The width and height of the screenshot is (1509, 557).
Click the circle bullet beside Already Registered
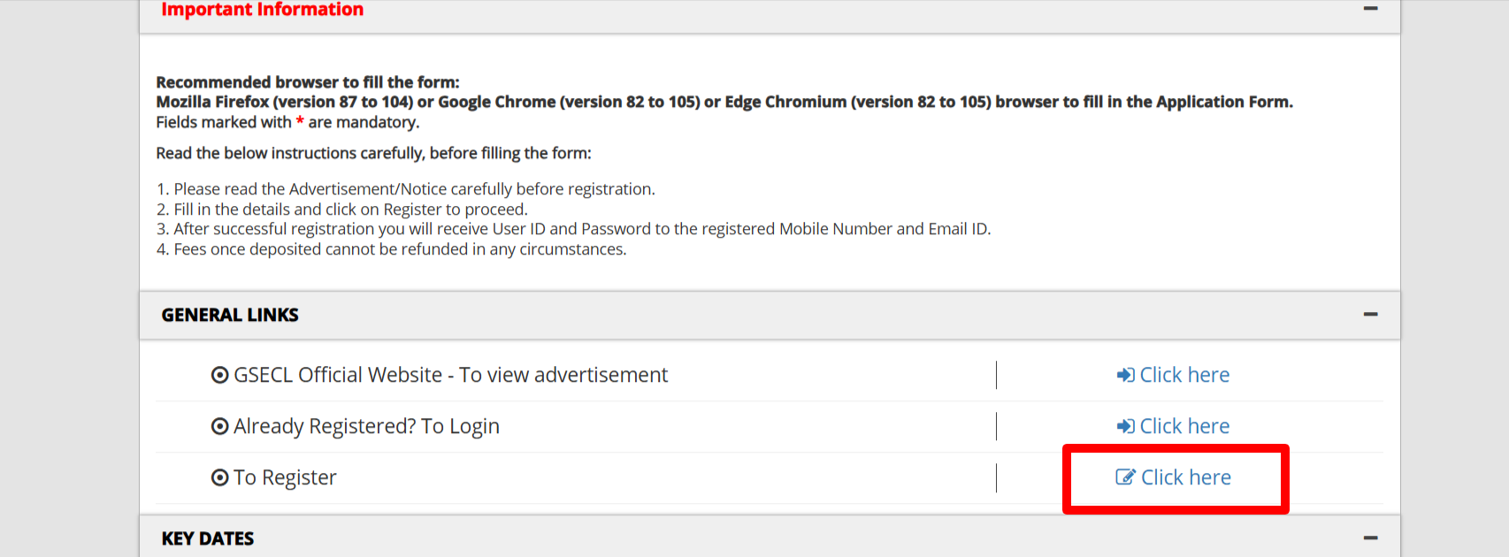tap(219, 426)
